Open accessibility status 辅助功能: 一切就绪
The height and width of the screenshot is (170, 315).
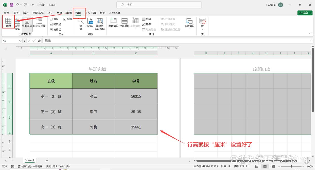pyautogui.click(x=30, y=166)
